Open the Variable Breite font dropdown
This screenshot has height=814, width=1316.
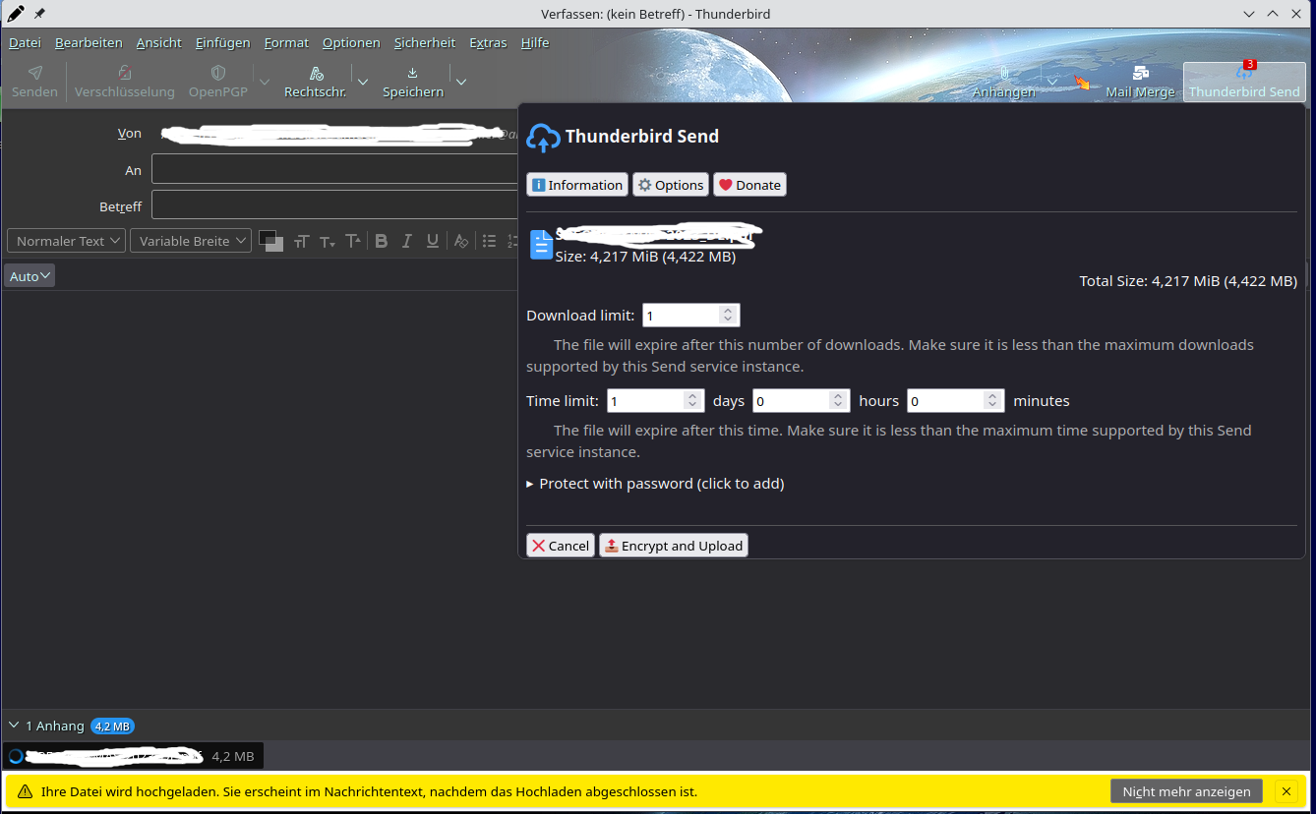(x=191, y=241)
